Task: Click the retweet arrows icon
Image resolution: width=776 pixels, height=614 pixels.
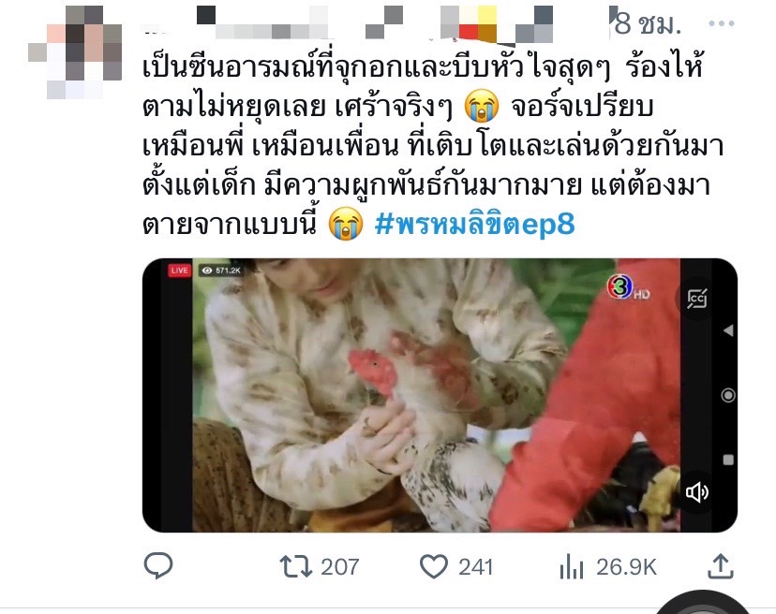Action: pos(296,566)
